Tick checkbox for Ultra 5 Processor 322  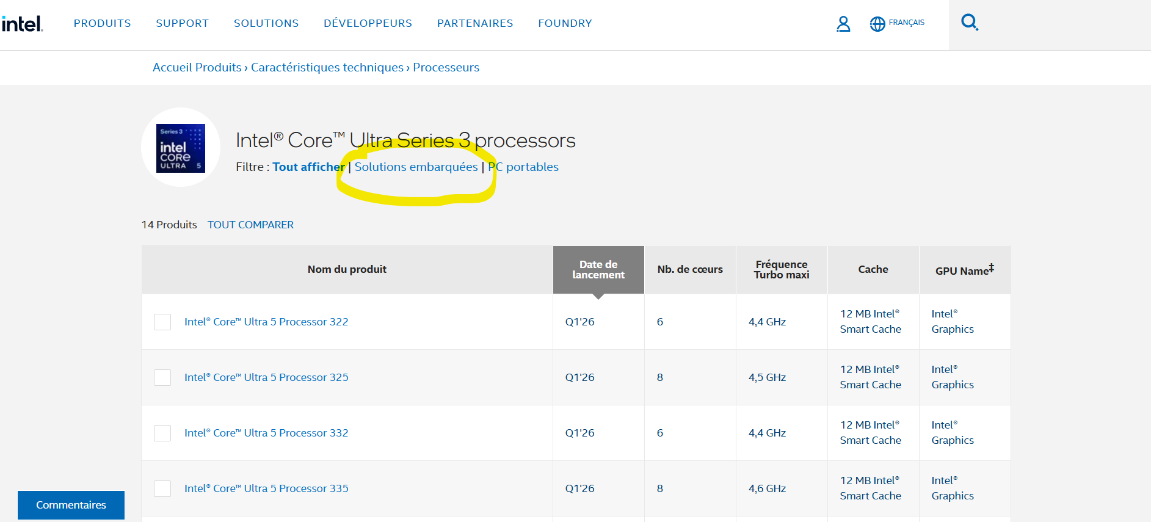pyautogui.click(x=162, y=322)
